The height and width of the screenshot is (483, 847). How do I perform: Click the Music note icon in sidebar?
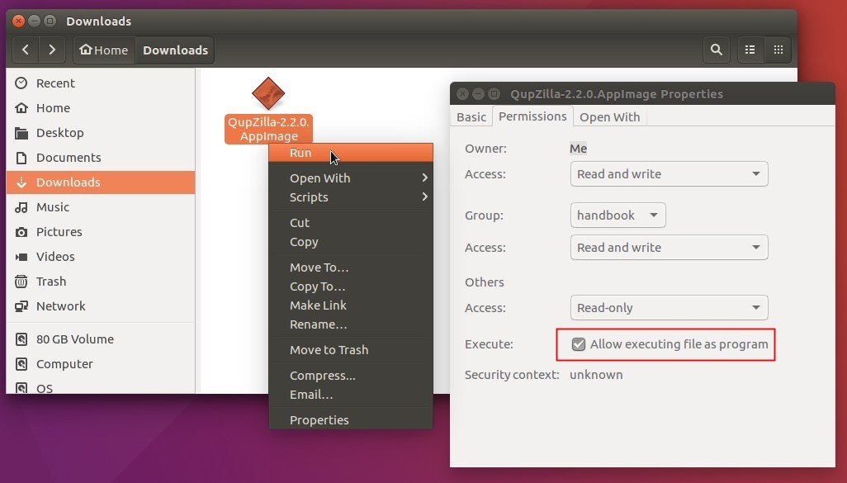pos(21,207)
